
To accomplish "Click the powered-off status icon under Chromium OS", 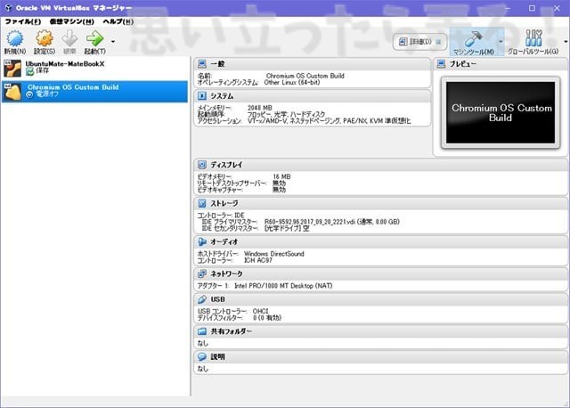I will click(x=29, y=94).
